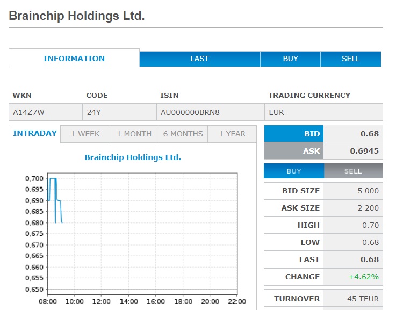Viewport: 396px width, 310px height.
Task: Show the 6 MONTHS chart
Action: point(183,134)
